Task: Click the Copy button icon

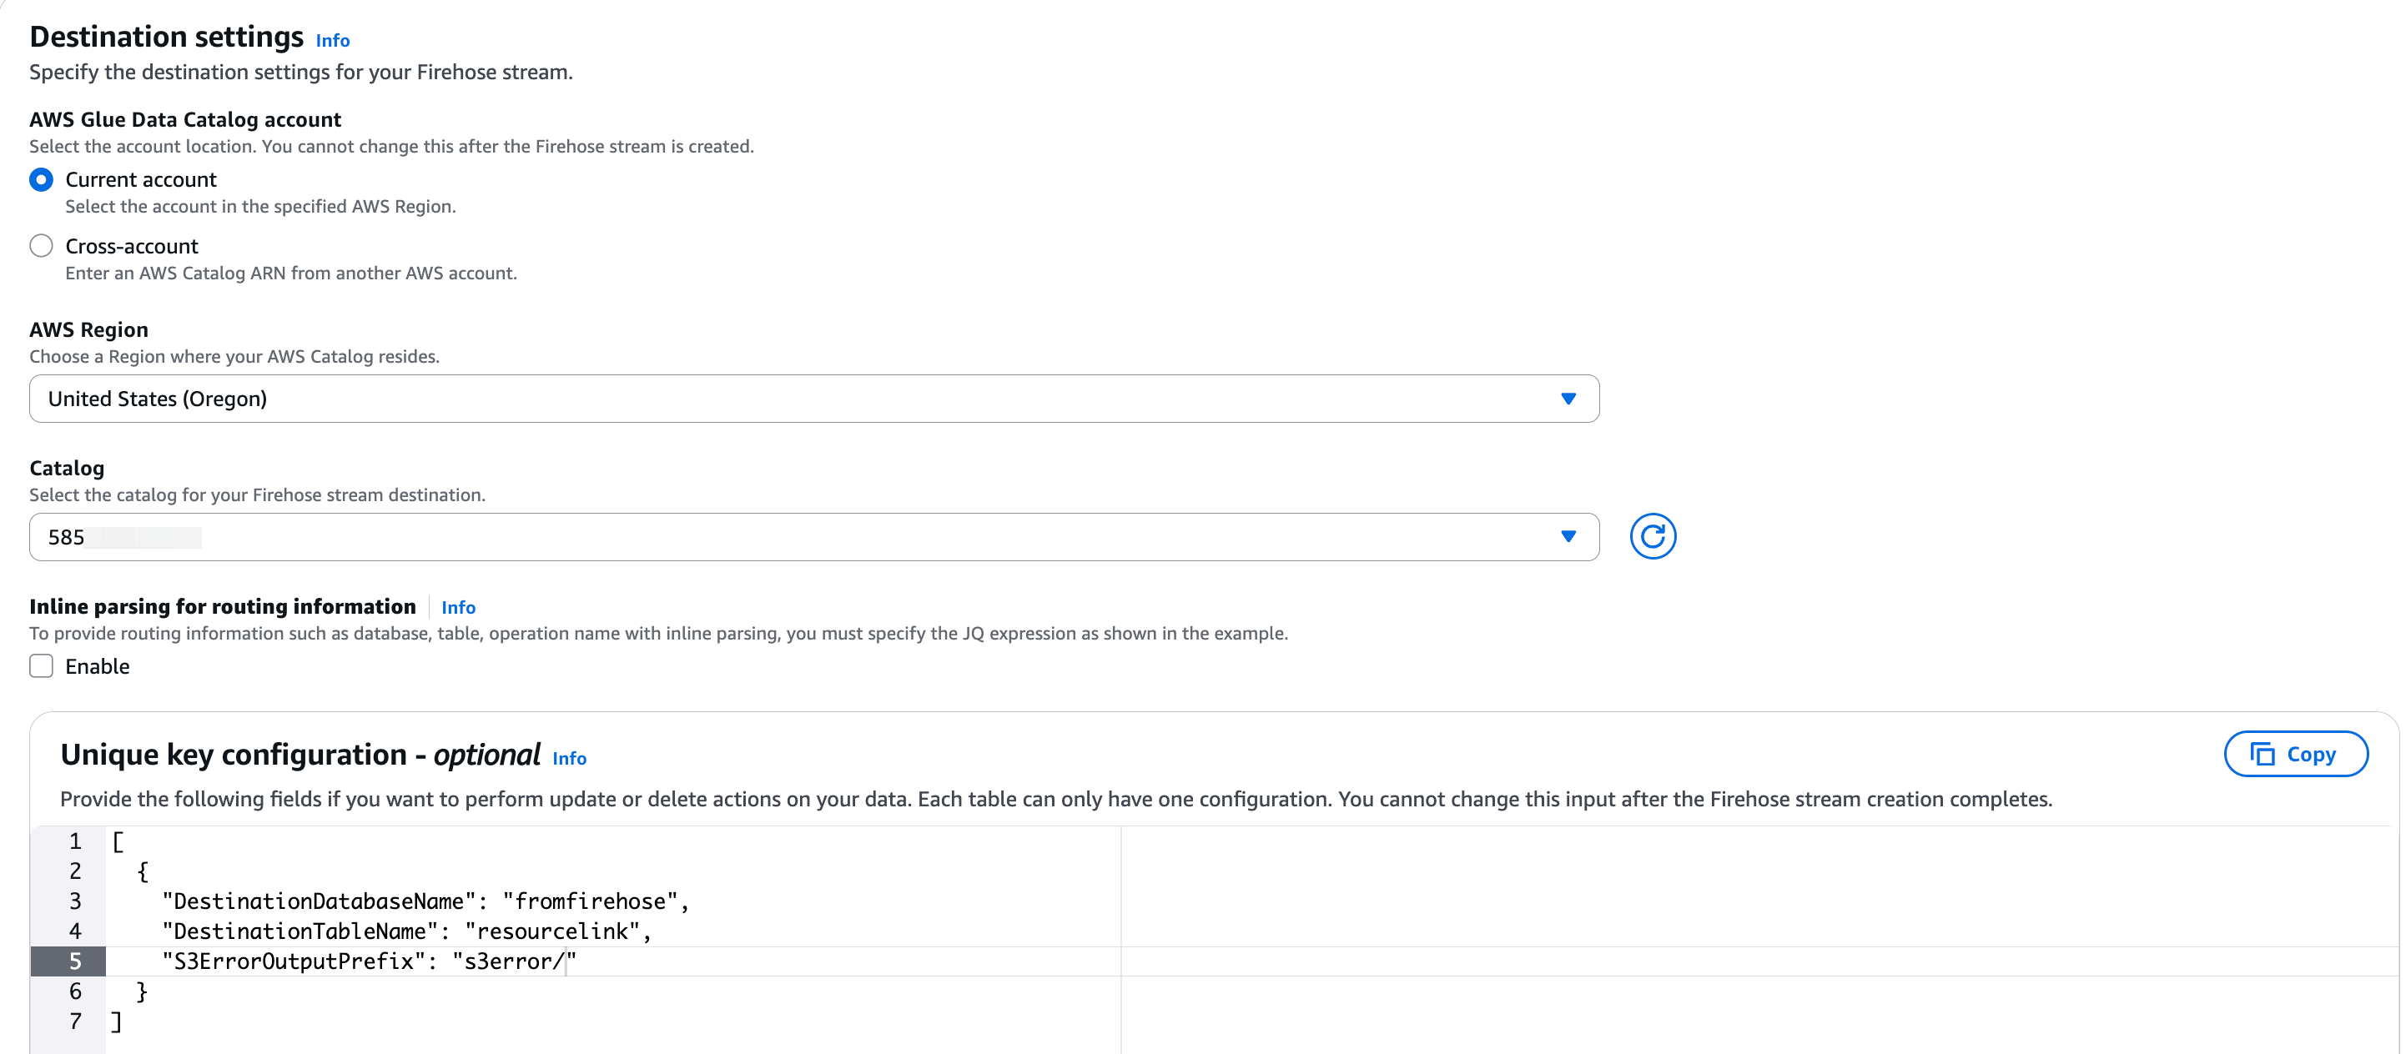Action: pos(2261,753)
